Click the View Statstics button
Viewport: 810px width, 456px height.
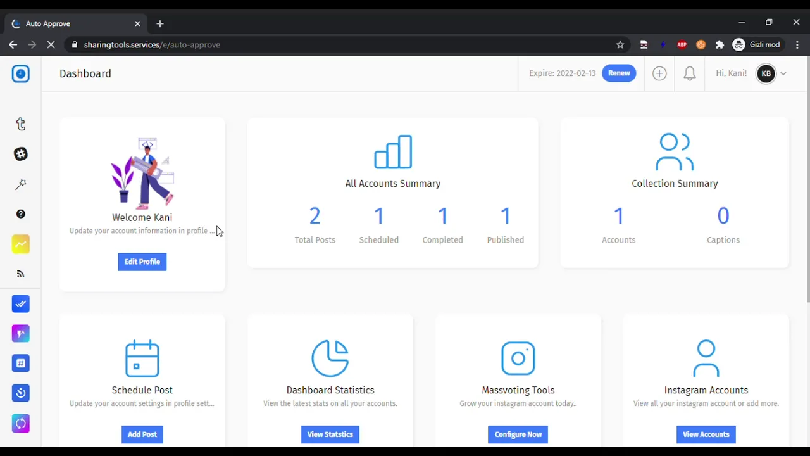[330, 434]
